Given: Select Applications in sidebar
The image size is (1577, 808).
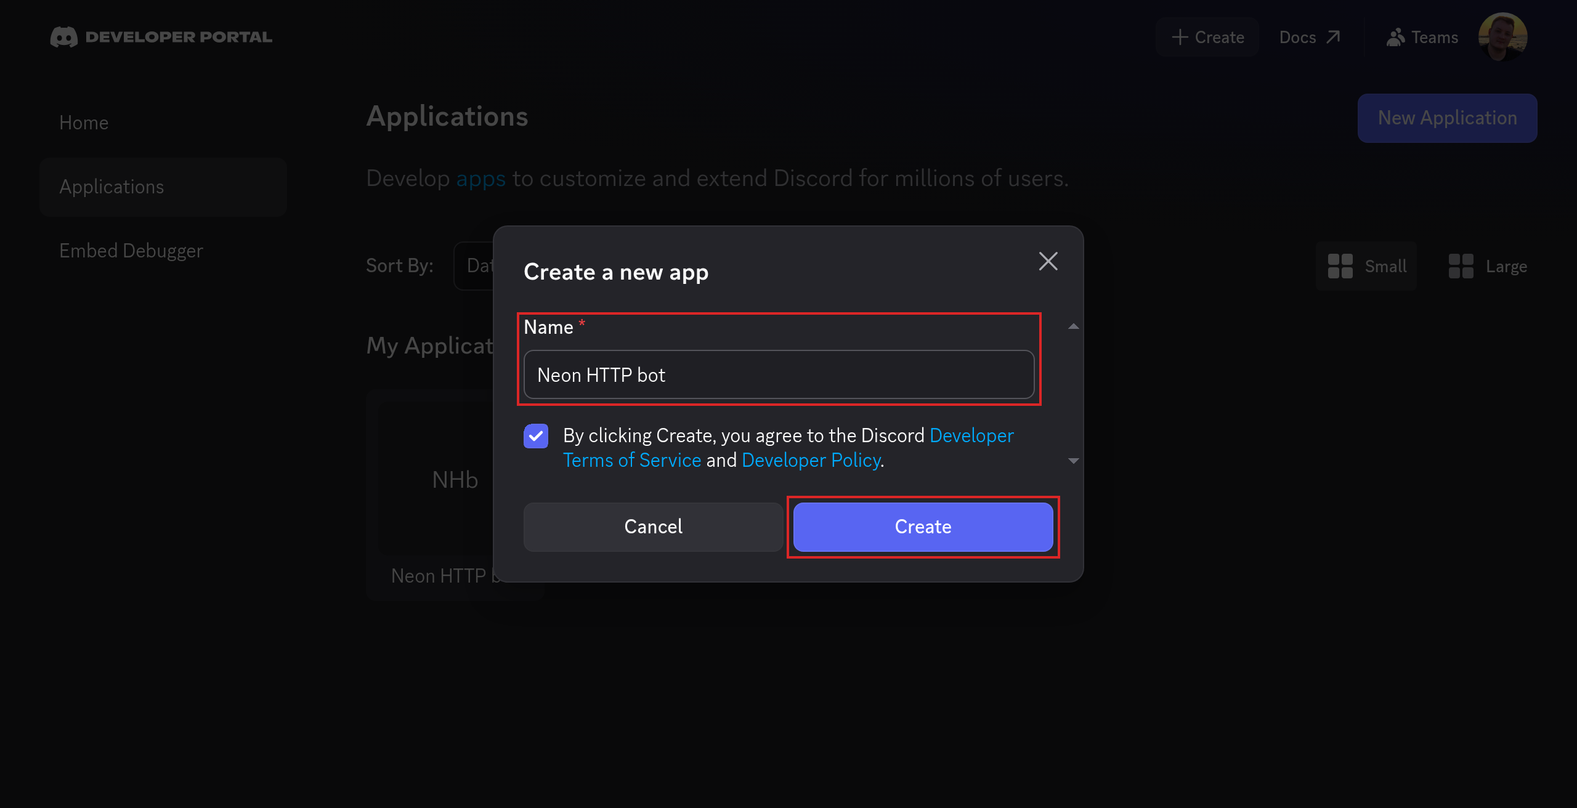Looking at the screenshot, I should [163, 187].
